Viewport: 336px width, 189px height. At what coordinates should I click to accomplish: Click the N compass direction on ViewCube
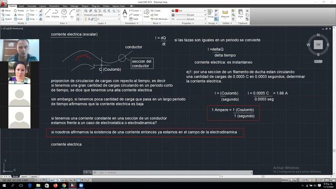[x=318, y=35]
